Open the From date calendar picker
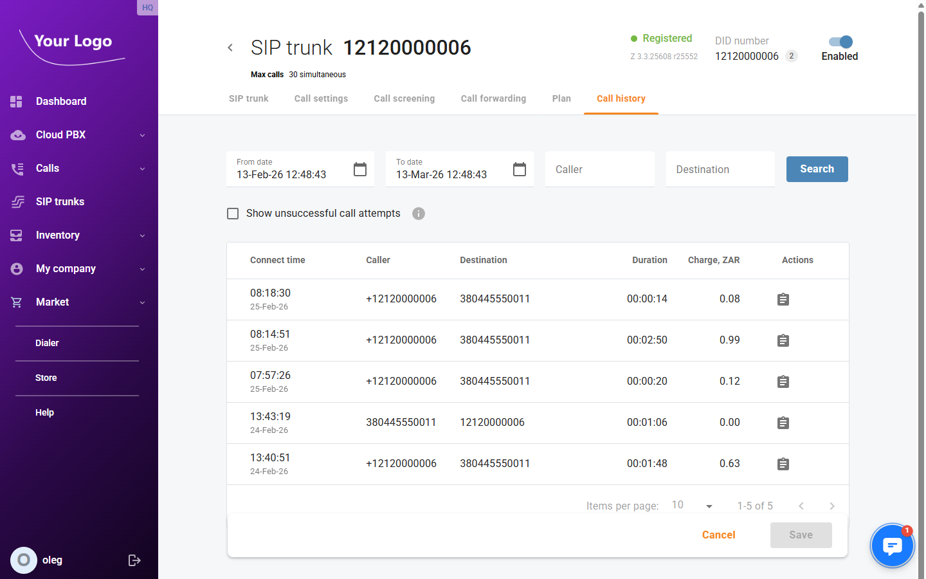 pos(360,169)
